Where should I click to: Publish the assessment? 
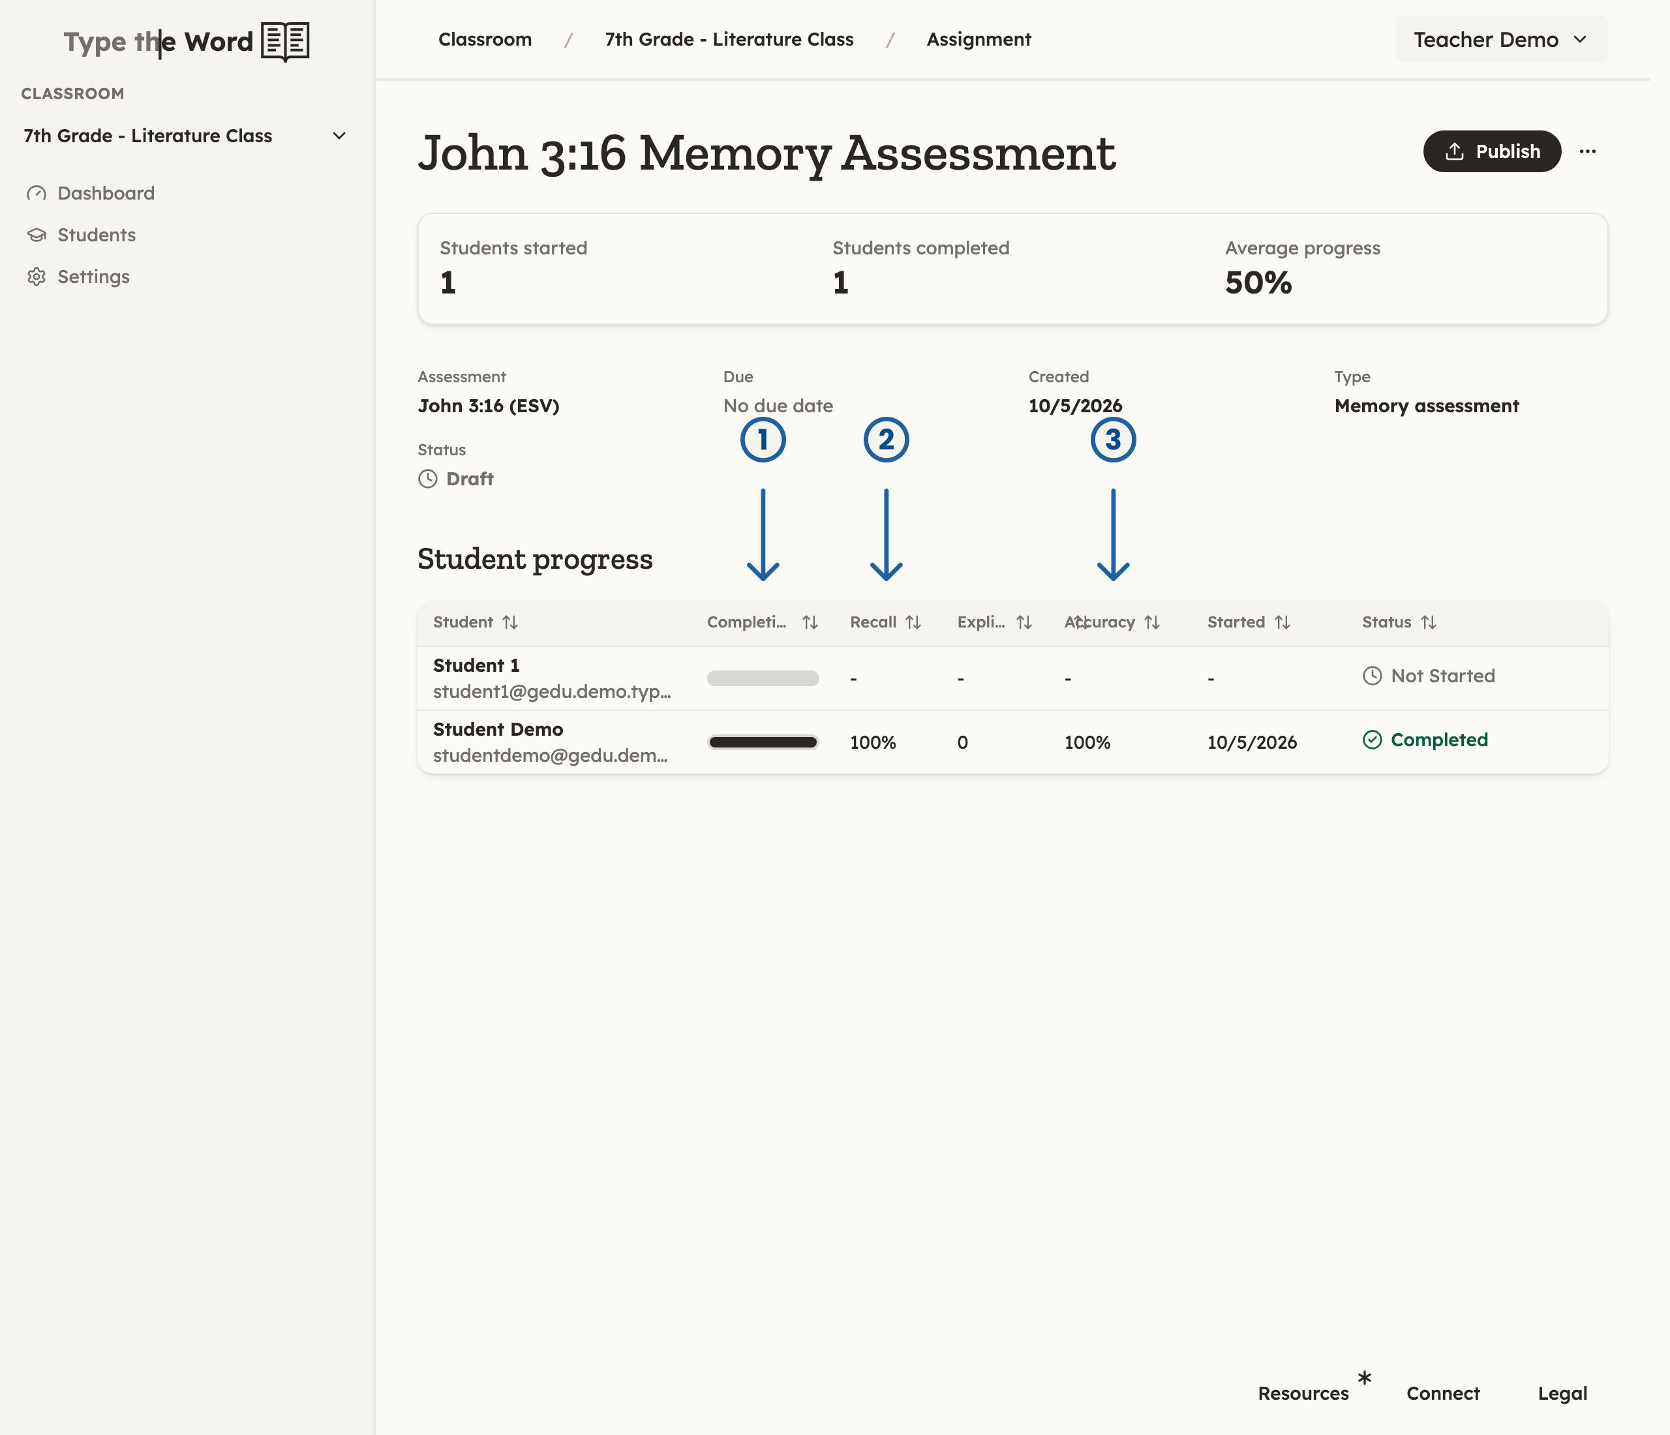[x=1492, y=151]
